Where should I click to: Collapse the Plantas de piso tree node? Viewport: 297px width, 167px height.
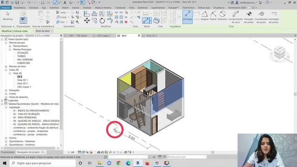[6, 43]
